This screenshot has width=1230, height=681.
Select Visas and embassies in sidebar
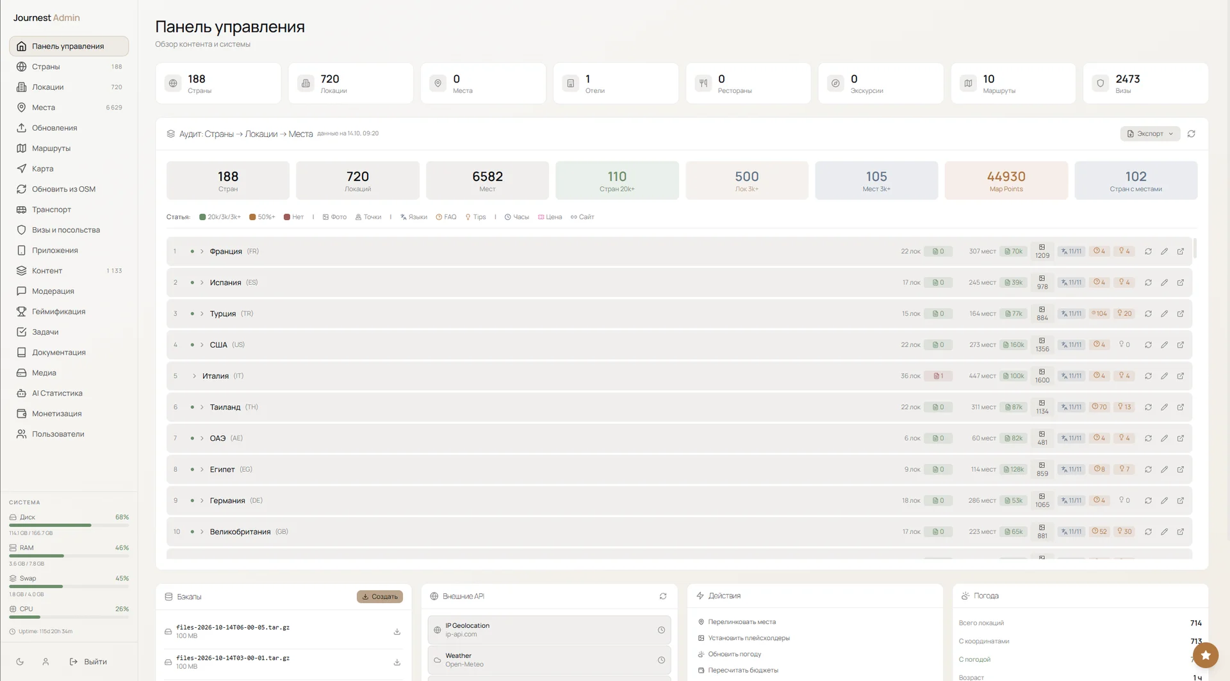(69, 230)
